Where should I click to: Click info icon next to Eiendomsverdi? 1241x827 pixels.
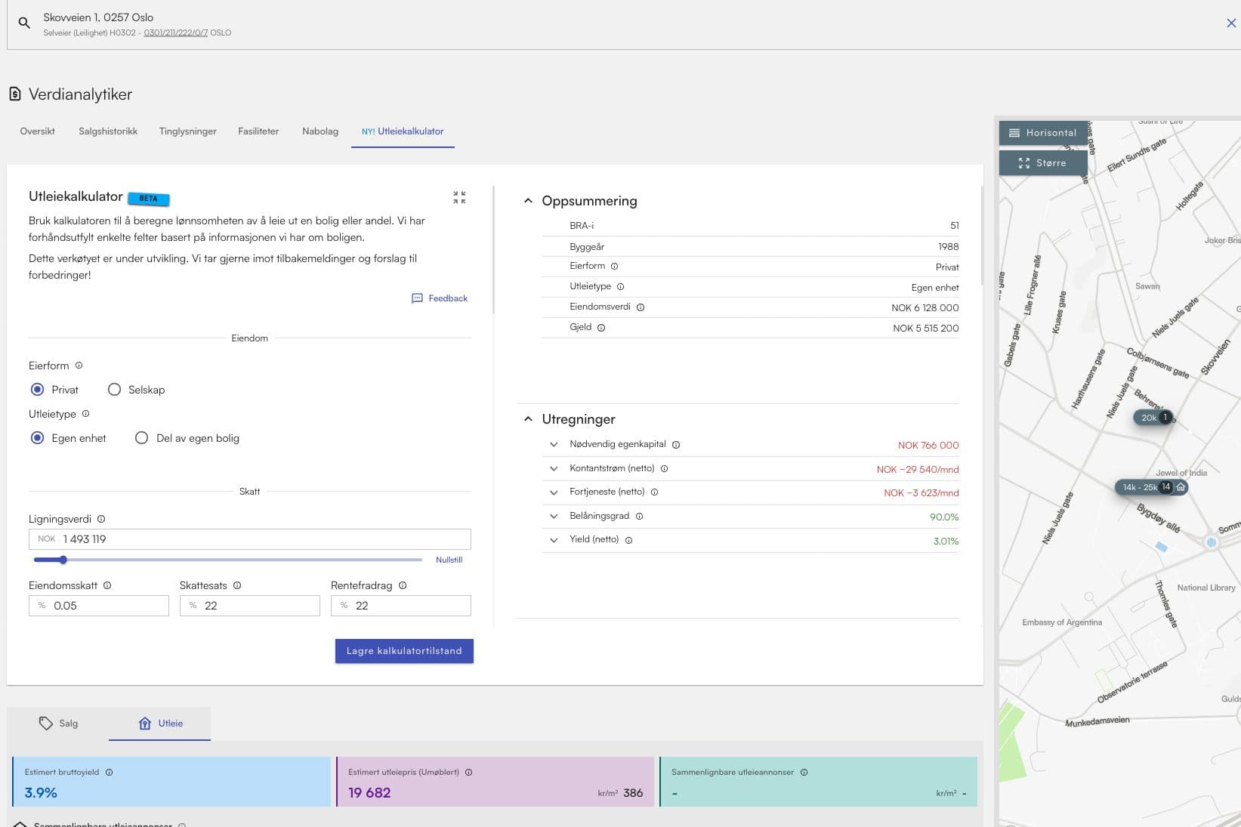pyautogui.click(x=641, y=307)
